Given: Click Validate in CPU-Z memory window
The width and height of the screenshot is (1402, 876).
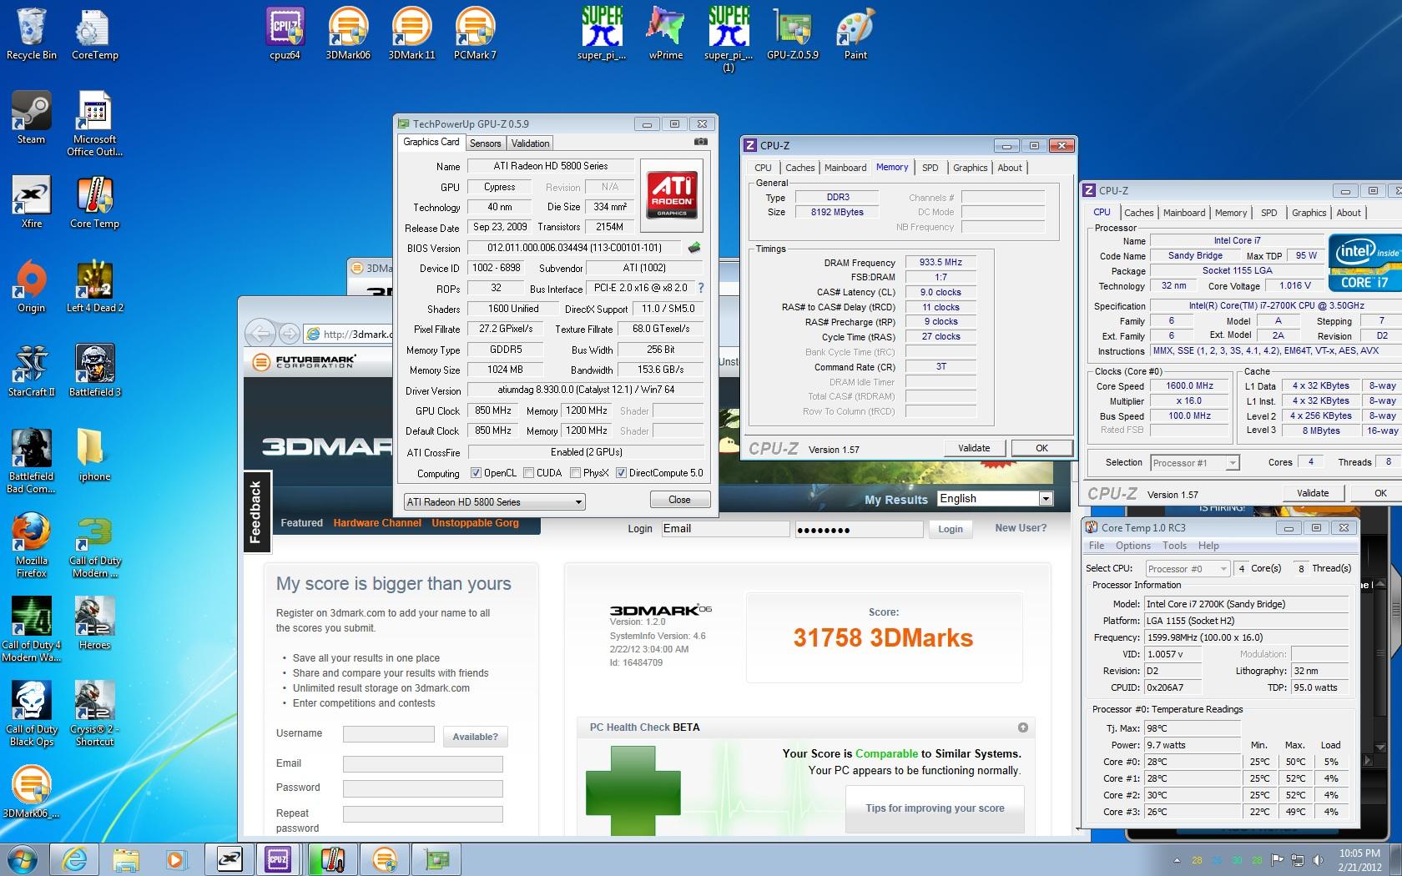Looking at the screenshot, I should 974,448.
